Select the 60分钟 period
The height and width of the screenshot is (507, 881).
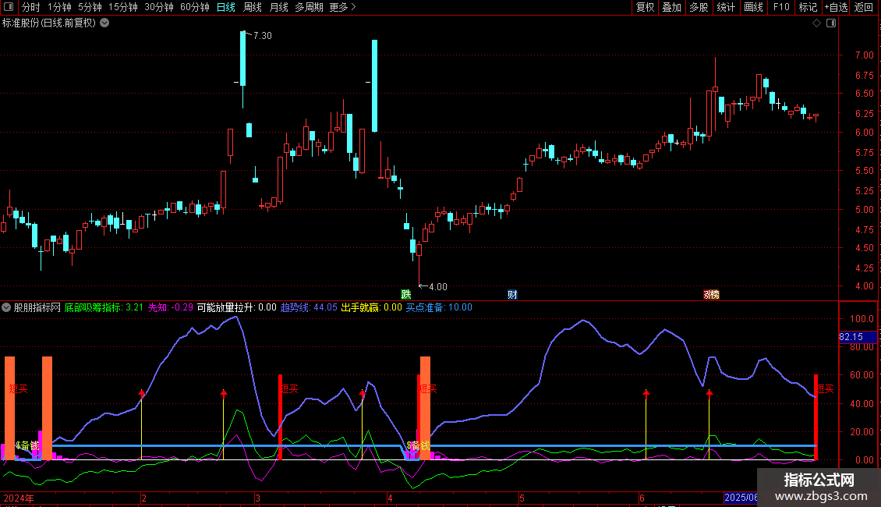(195, 7)
